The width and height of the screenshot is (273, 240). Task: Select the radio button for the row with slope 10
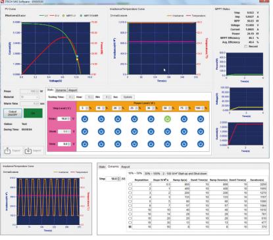point(130,210)
